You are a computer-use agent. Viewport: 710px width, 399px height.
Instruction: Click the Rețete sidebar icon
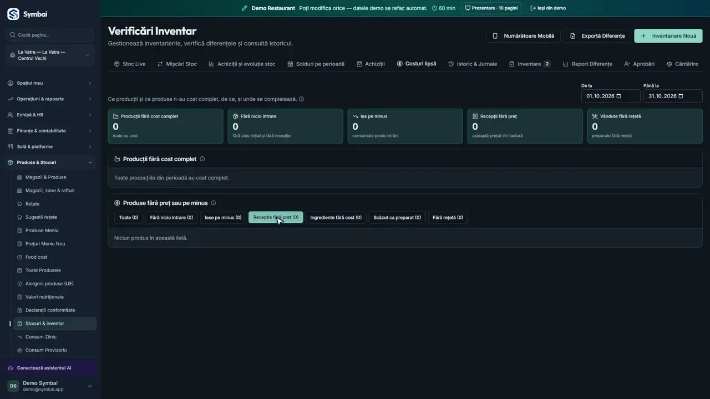click(x=20, y=204)
